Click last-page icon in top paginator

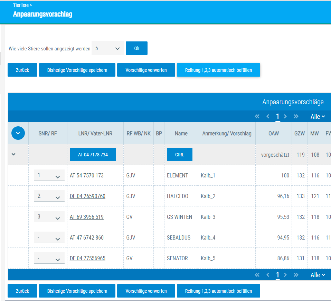click(x=296, y=116)
